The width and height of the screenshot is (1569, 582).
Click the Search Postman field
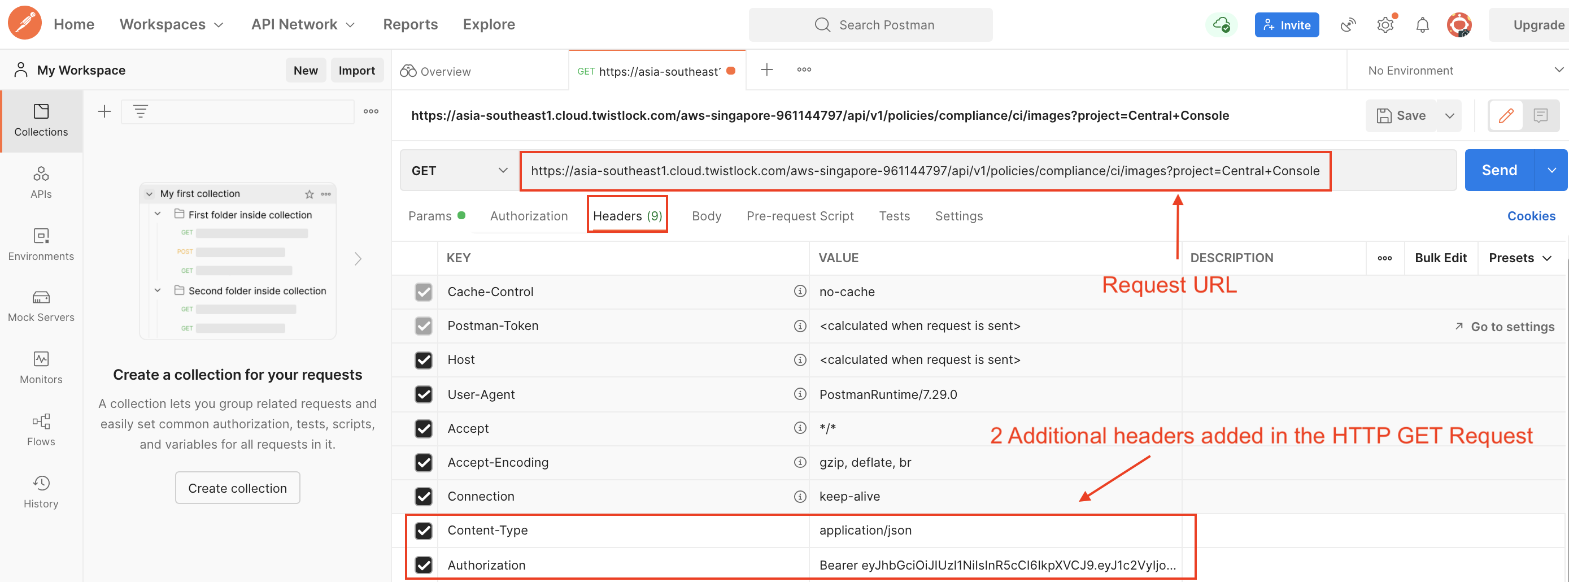(870, 25)
